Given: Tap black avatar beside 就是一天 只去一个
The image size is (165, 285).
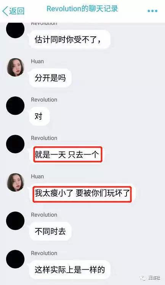Looking at the screenshot, I should 15,144.
